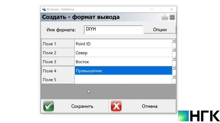Viewport: 220px width, 123px height.
Task: Save the format with Сохранить
Action: tap(75, 106)
